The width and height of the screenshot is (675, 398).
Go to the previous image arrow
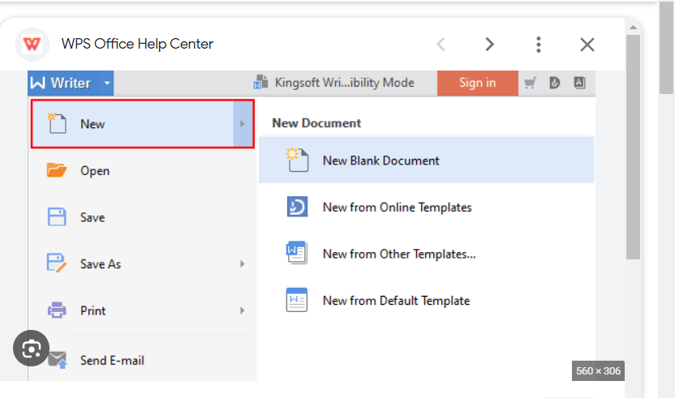441,45
